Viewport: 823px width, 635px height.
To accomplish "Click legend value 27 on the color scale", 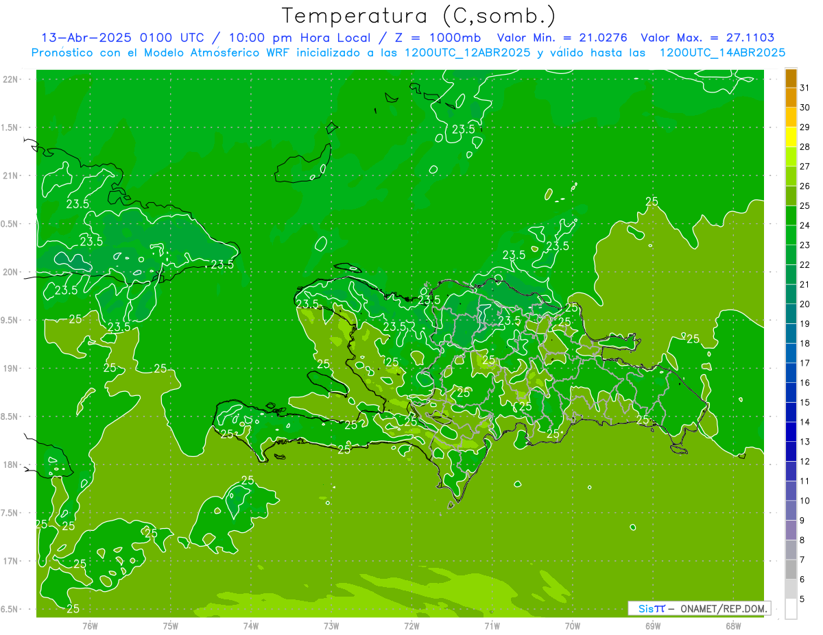I will click(805, 166).
